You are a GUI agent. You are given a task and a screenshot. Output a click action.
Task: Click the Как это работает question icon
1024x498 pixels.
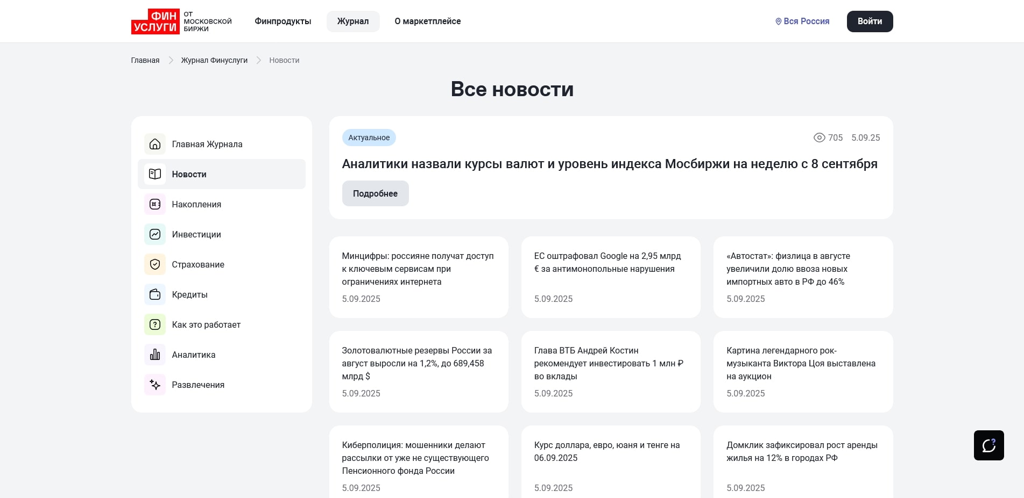pyautogui.click(x=154, y=324)
